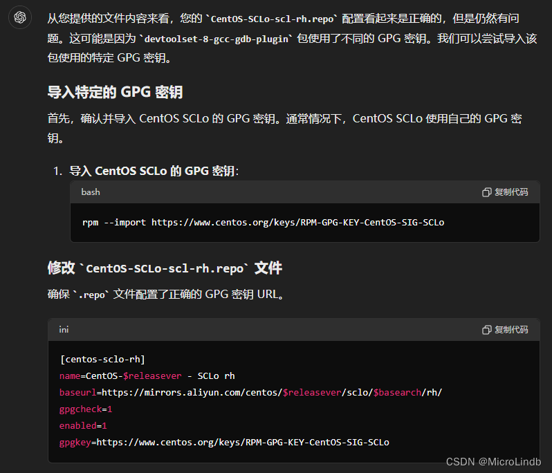Click the [centos-sclo-rh] section line
The width and height of the screenshot is (552, 473).
[102, 360]
